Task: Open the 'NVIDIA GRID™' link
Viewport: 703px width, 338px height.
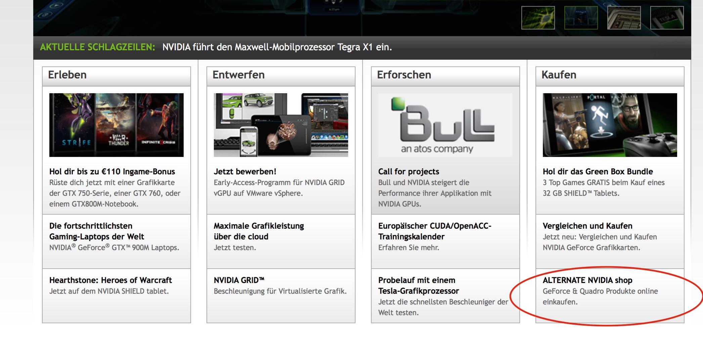Action: [239, 280]
